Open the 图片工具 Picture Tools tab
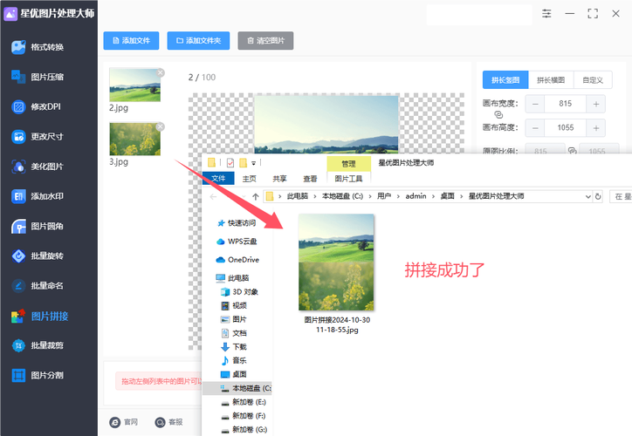 point(348,179)
